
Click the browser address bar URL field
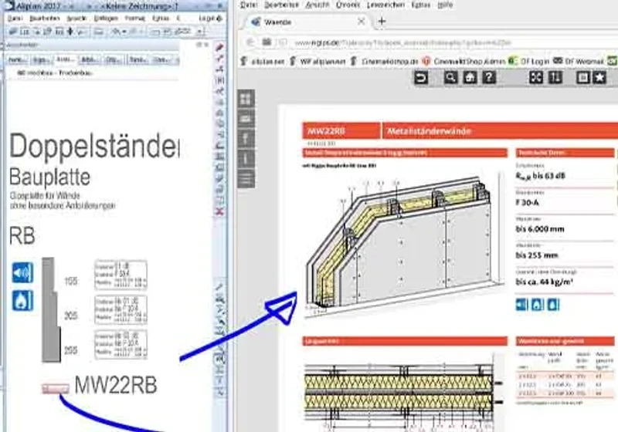click(402, 42)
